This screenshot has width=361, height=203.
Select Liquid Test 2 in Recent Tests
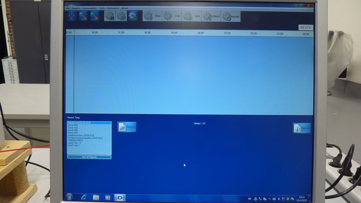(x=74, y=145)
